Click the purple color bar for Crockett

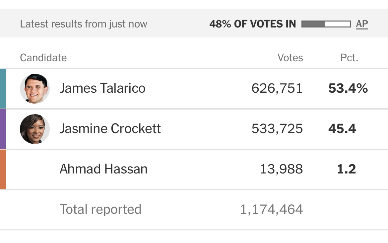point(3,129)
